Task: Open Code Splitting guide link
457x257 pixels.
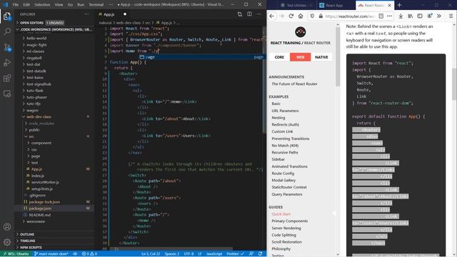Action: (x=283, y=235)
